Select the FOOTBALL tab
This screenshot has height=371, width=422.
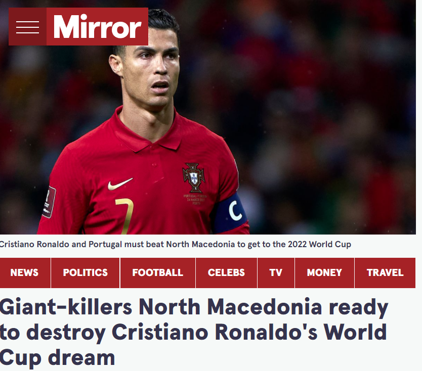(158, 272)
